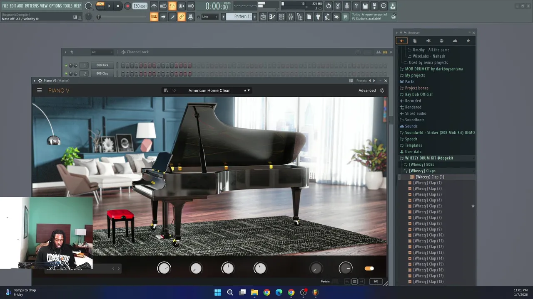Toggle Channel rack graph editor icon
533x299 pixels.
379,52
